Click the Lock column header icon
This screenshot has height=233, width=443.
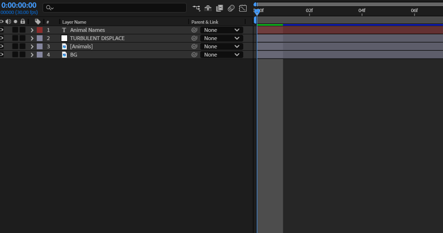click(x=23, y=21)
